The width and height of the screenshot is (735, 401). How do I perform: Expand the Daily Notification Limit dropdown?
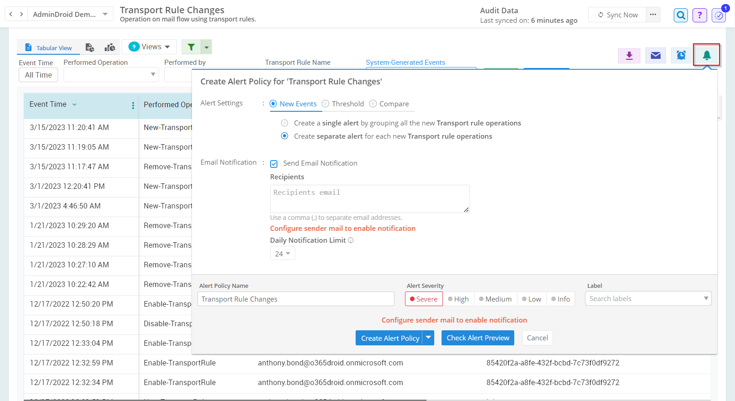tap(282, 254)
